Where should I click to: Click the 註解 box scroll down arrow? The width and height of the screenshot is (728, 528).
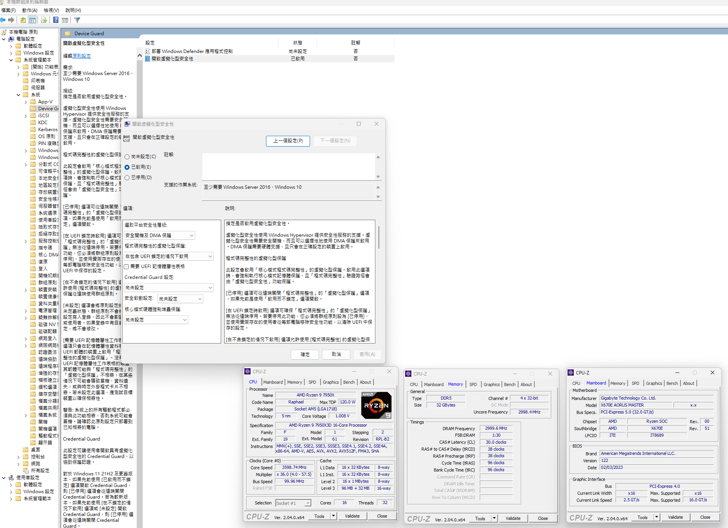[x=378, y=177]
